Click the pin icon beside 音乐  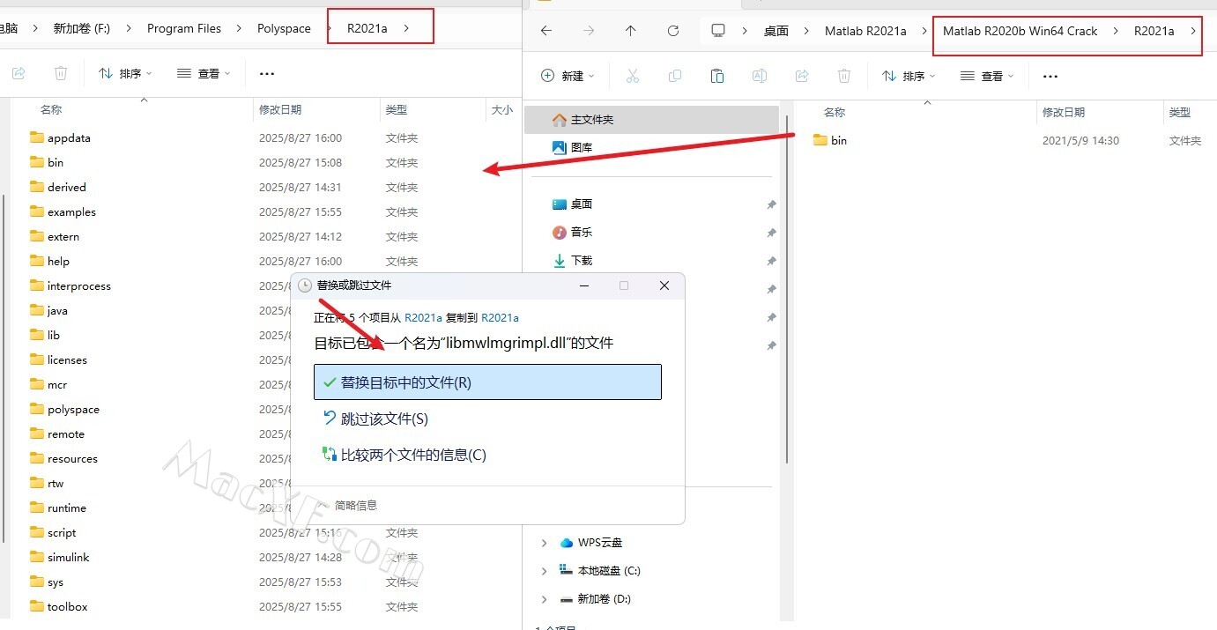pyautogui.click(x=771, y=233)
